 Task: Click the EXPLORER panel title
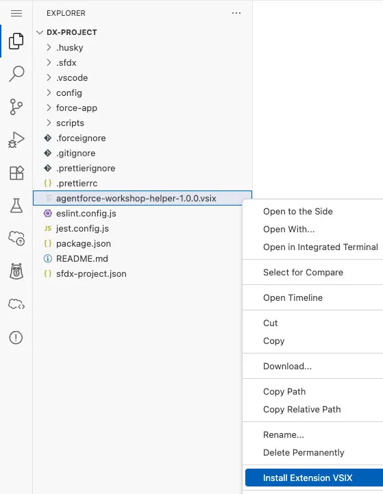pos(66,13)
